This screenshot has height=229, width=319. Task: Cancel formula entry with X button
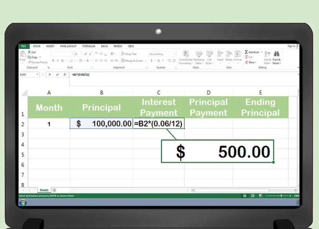click(x=50, y=75)
